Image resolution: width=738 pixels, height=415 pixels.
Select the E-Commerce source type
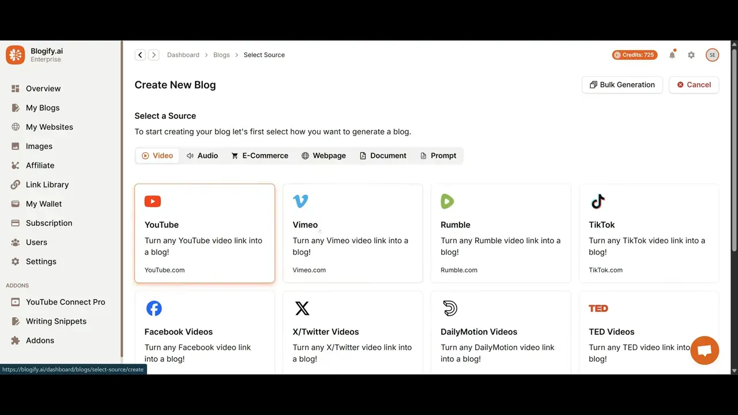coord(259,155)
